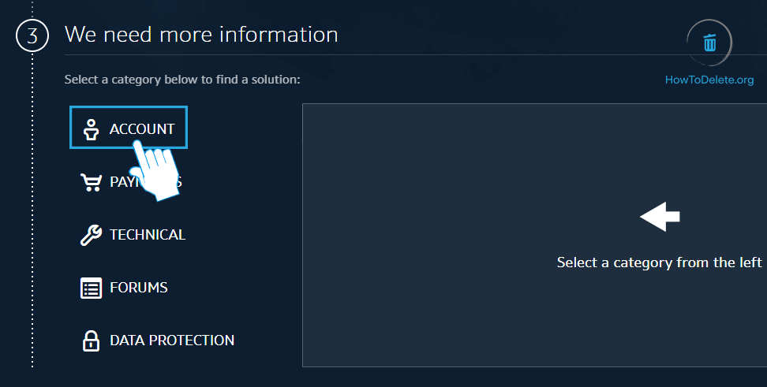Open the DATA PROTECTION category

[172, 340]
